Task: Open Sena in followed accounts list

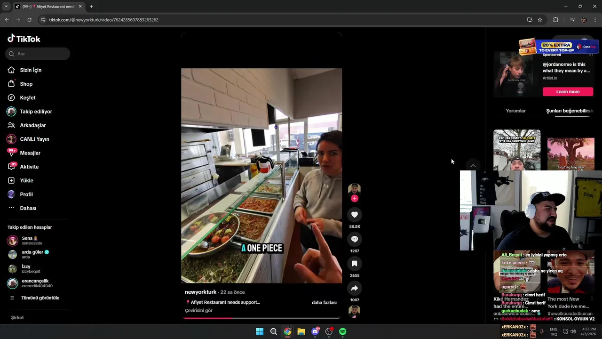Action: tap(32, 241)
